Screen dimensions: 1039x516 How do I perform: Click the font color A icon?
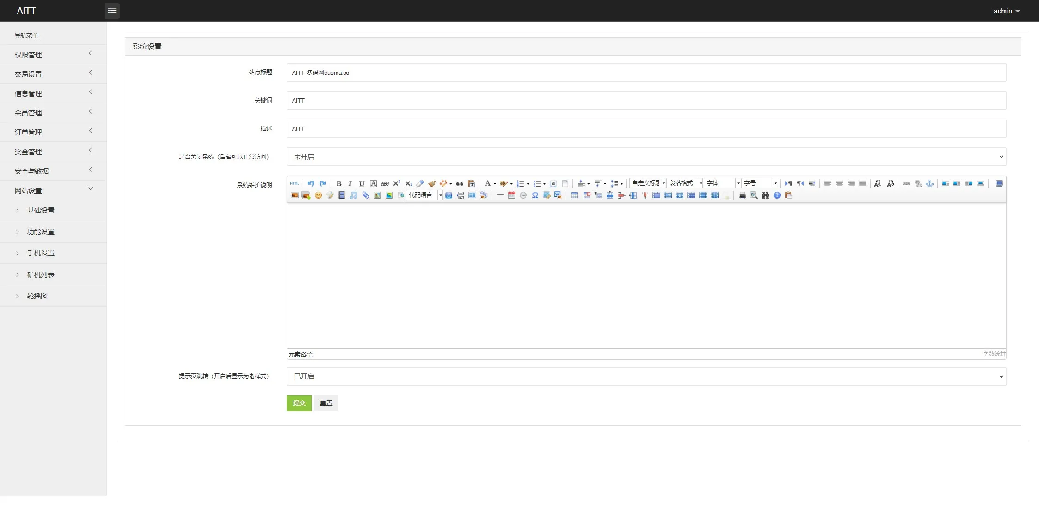click(487, 183)
